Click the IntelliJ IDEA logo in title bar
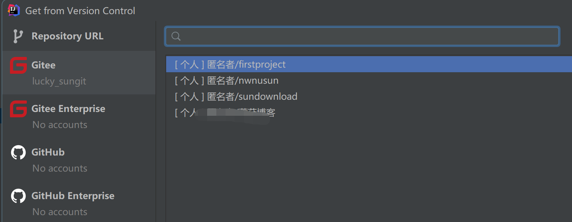Screen dimensions: 572x222 click(x=14, y=10)
